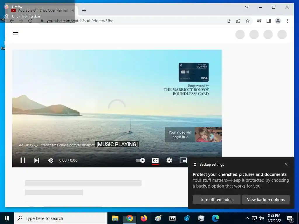Click the Marriott Bonvoy card image

(194, 72)
